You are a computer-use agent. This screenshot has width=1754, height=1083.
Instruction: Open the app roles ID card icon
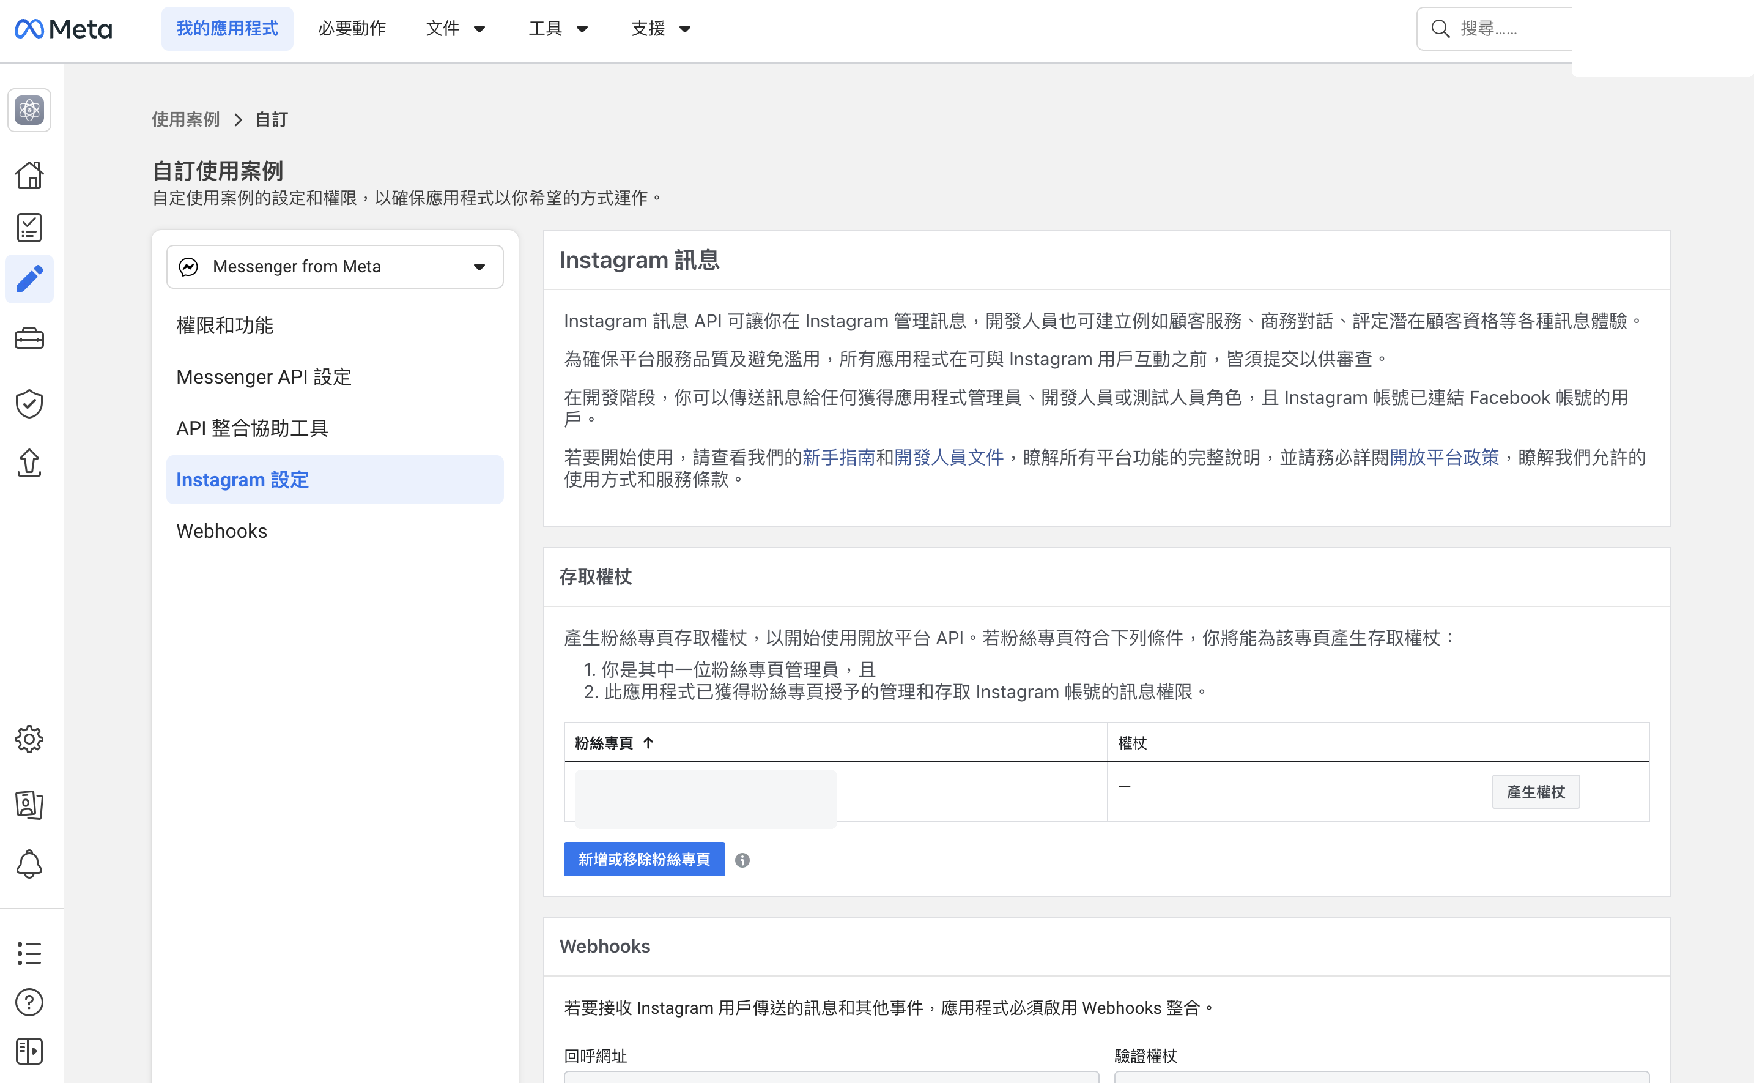click(x=29, y=805)
